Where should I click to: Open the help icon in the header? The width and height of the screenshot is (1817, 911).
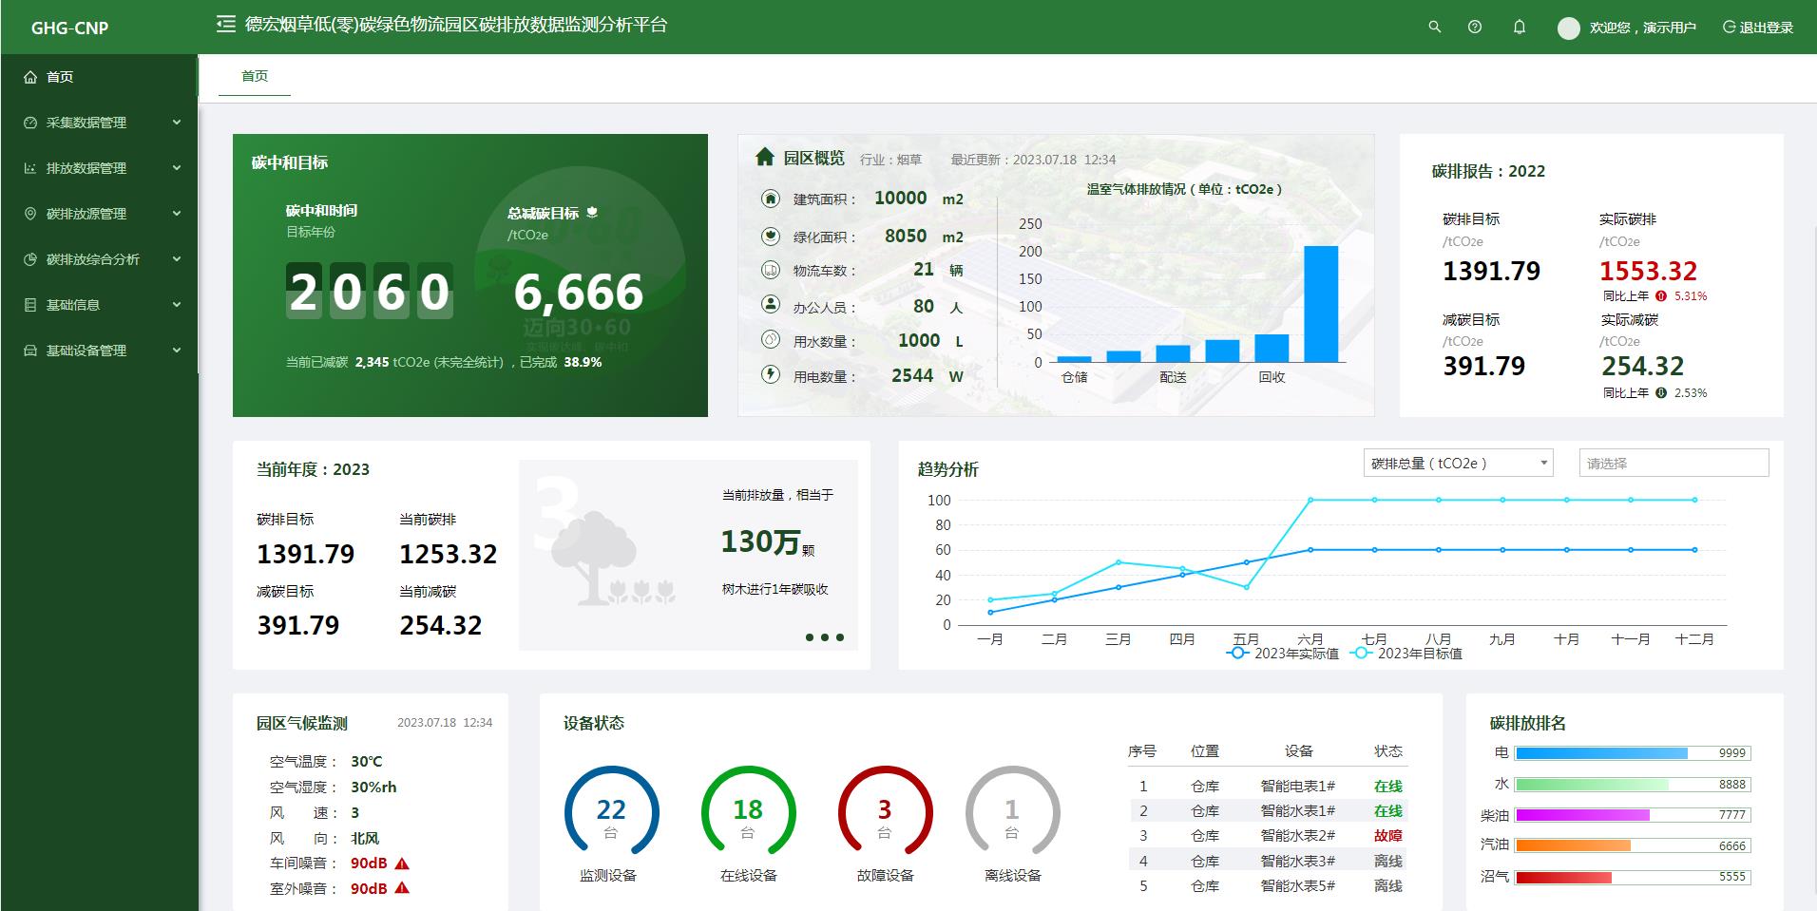(1476, 27)
